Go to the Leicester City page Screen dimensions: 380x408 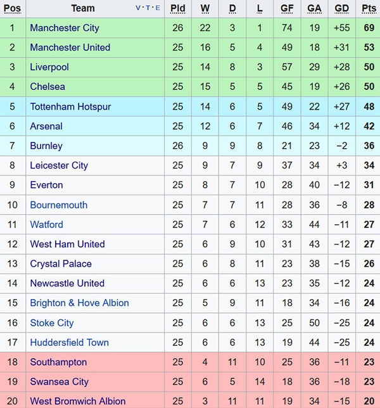[x=59, y=165]
